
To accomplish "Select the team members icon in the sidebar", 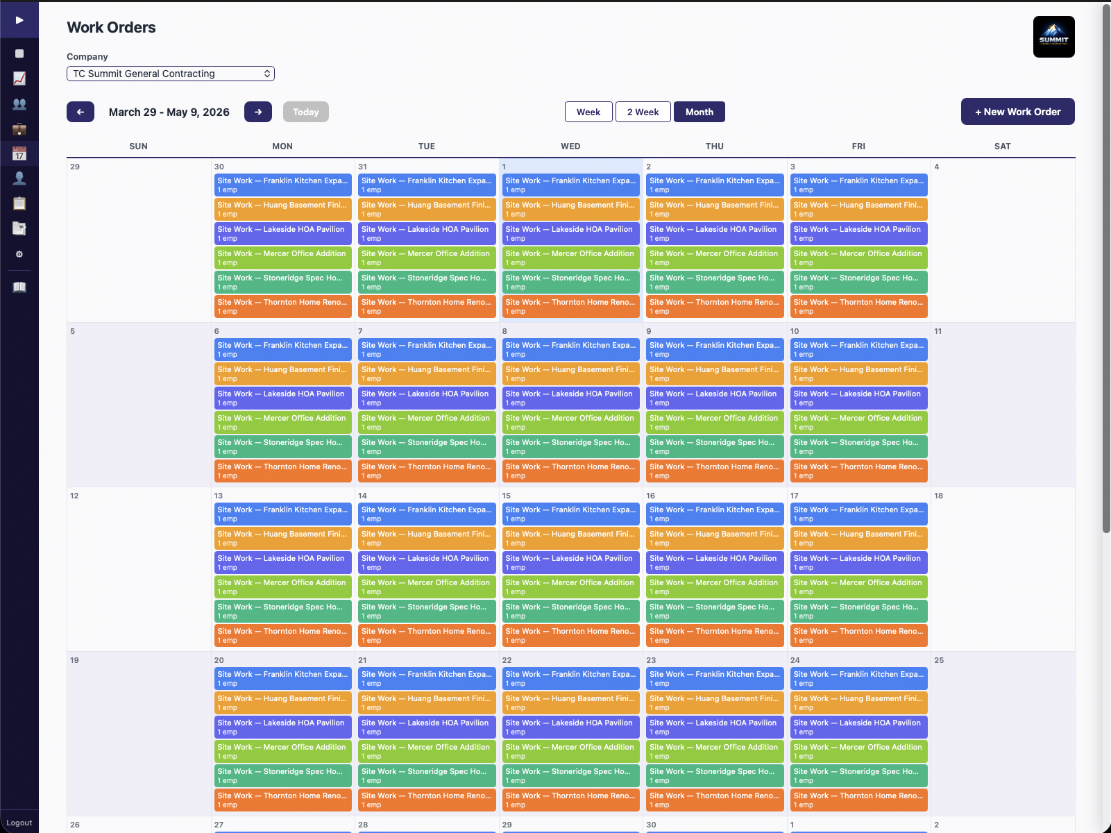I will click(x=19, y=103).
